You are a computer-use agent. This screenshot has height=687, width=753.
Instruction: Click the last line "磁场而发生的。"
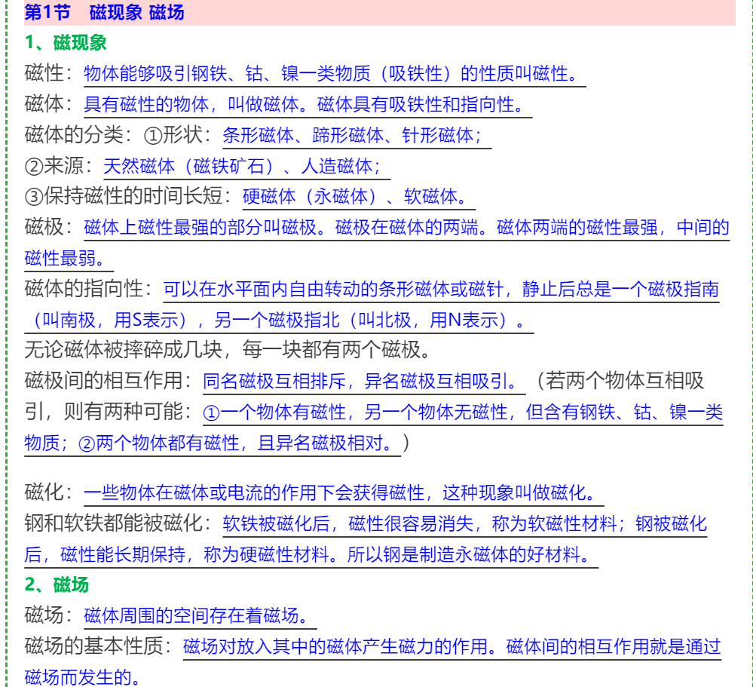83,677
